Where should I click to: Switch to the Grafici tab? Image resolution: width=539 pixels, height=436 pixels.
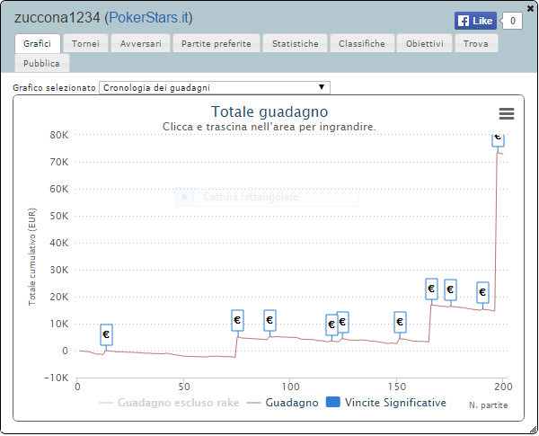(x=38, y=44)
